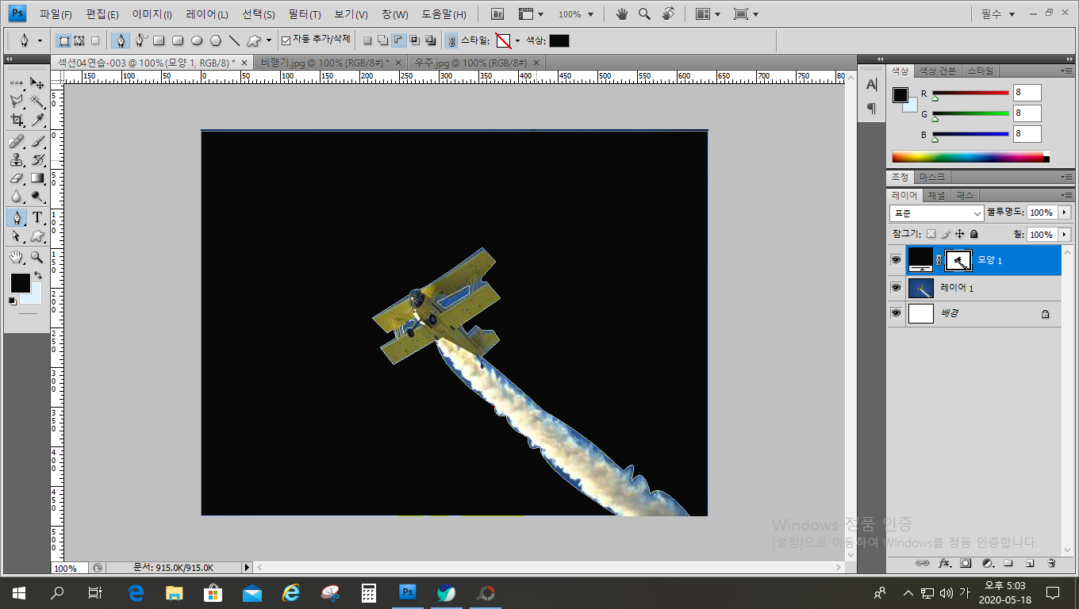Swap foreground and background colors
The height and width of the screenshot is (609, 1079).
tap(37, 275)
